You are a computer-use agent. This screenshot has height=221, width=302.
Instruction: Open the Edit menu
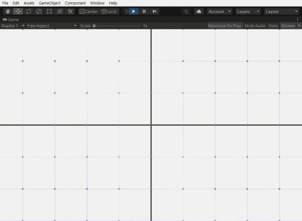[x=16, y=3]
